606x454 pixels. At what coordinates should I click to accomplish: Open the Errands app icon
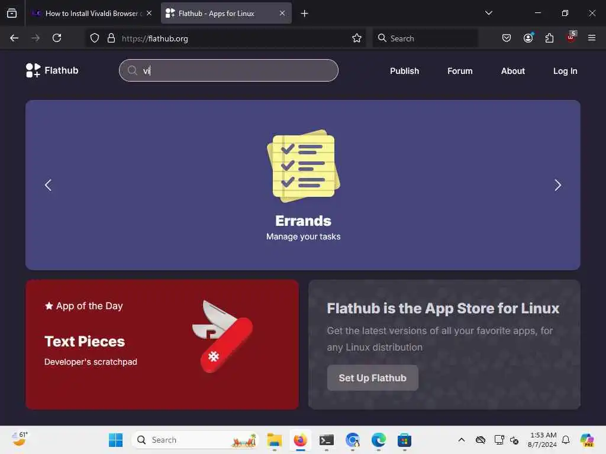pos(304,166)
